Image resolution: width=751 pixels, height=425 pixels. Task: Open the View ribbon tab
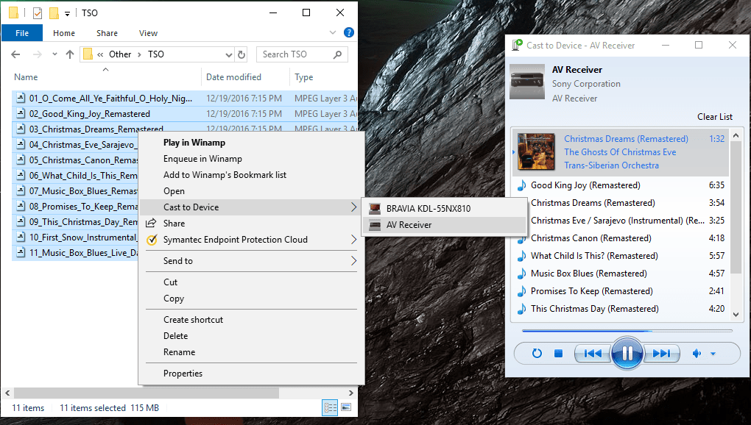click(148, 33)
